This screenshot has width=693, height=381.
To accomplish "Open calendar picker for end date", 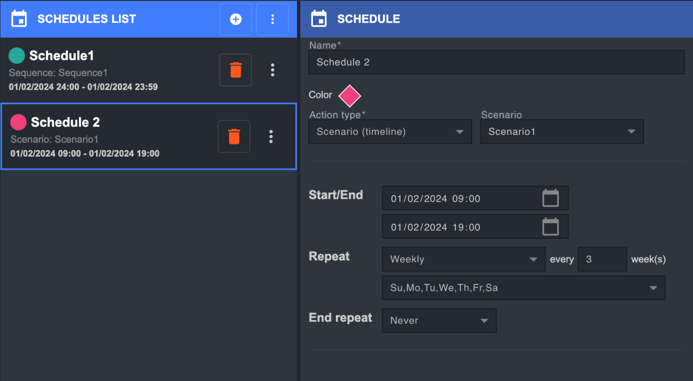I will (550, 227).
